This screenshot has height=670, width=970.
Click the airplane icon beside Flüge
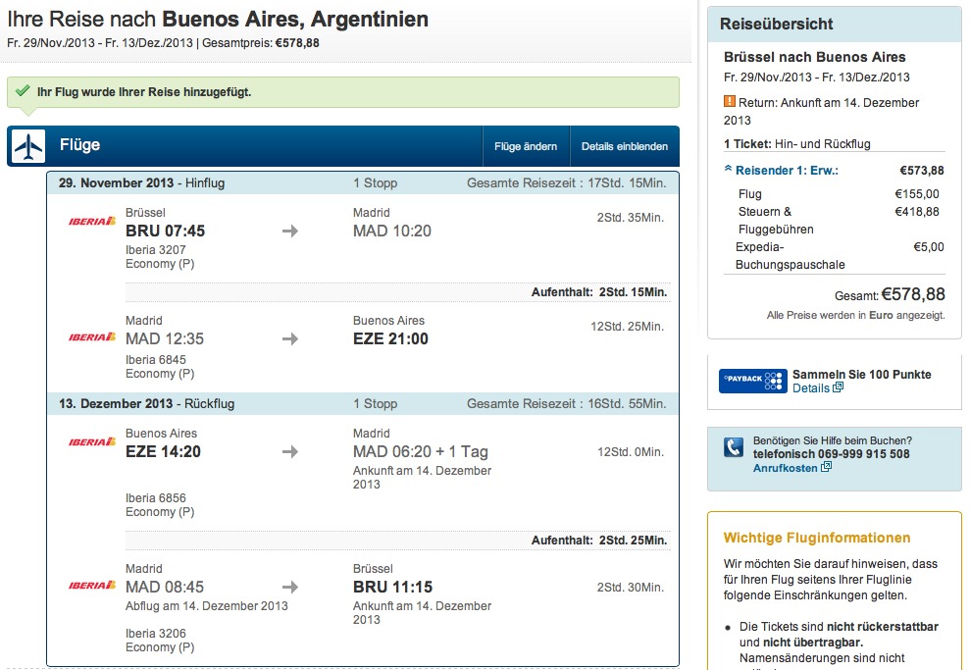coord(28,146)
